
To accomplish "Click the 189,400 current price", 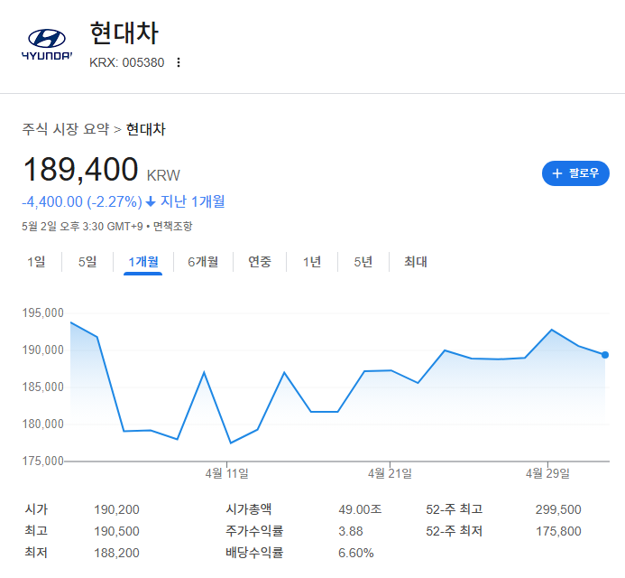I will click(81, 169).
